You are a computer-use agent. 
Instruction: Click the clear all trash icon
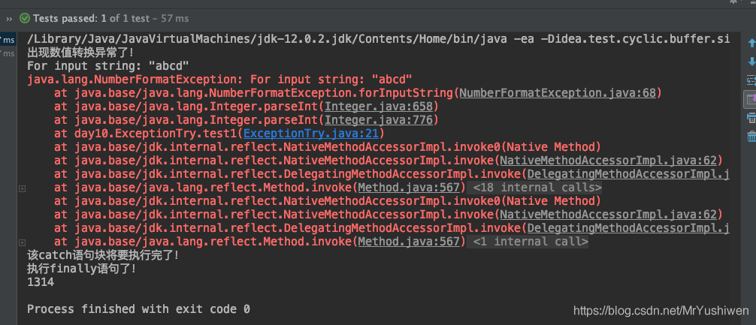pyautogui.click(x=751, y=137)
